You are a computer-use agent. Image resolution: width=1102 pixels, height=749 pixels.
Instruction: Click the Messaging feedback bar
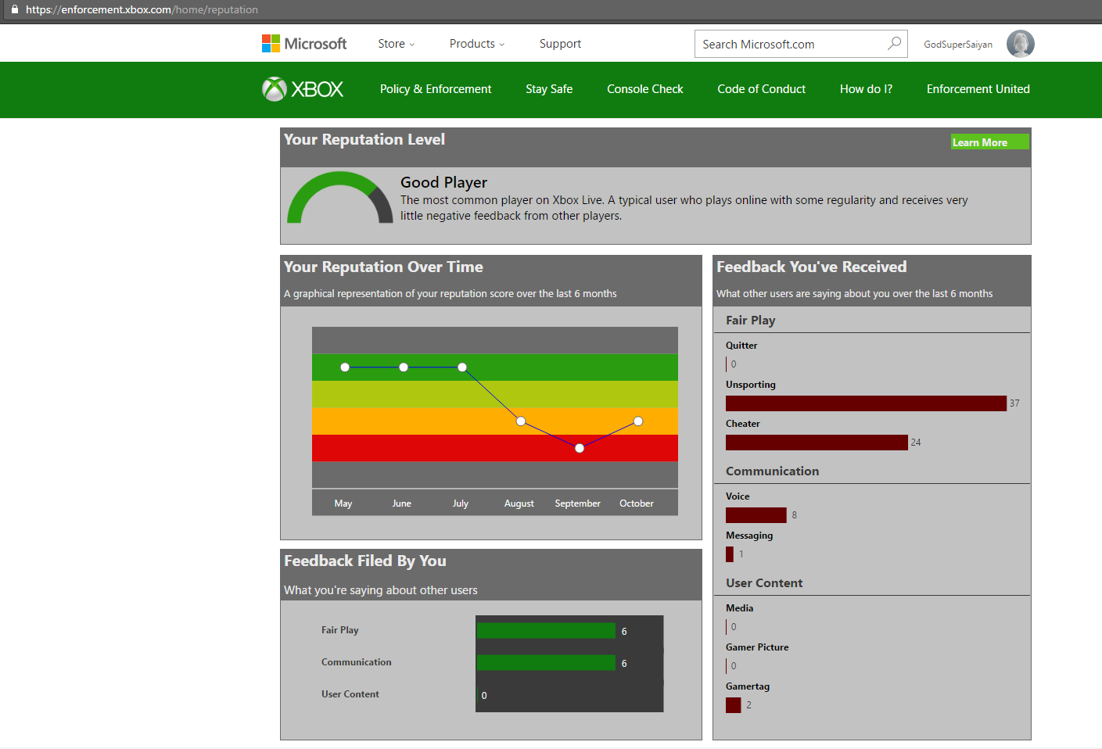pos(730,554)
